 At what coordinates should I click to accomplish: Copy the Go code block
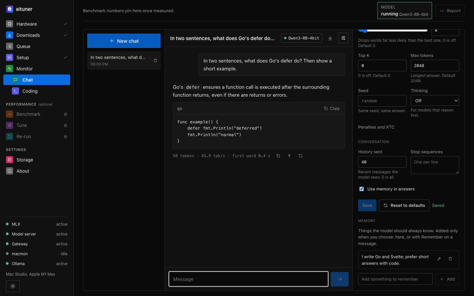click(x=331, y=109)
